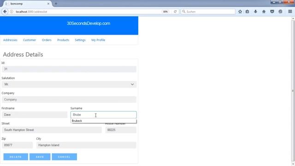Click the City field Hampton Island
Screen dimensions: 295x166
click(86, 145)
